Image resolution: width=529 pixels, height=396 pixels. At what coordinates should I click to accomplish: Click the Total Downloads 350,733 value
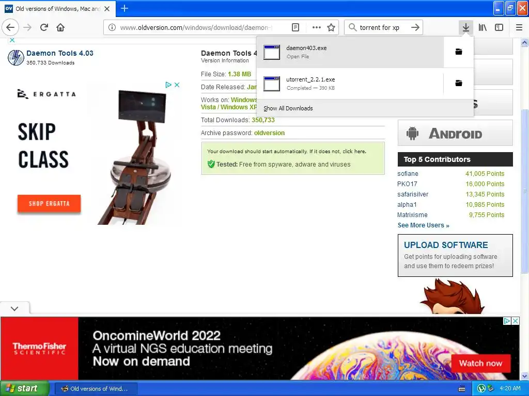click(x=263, y=120)
